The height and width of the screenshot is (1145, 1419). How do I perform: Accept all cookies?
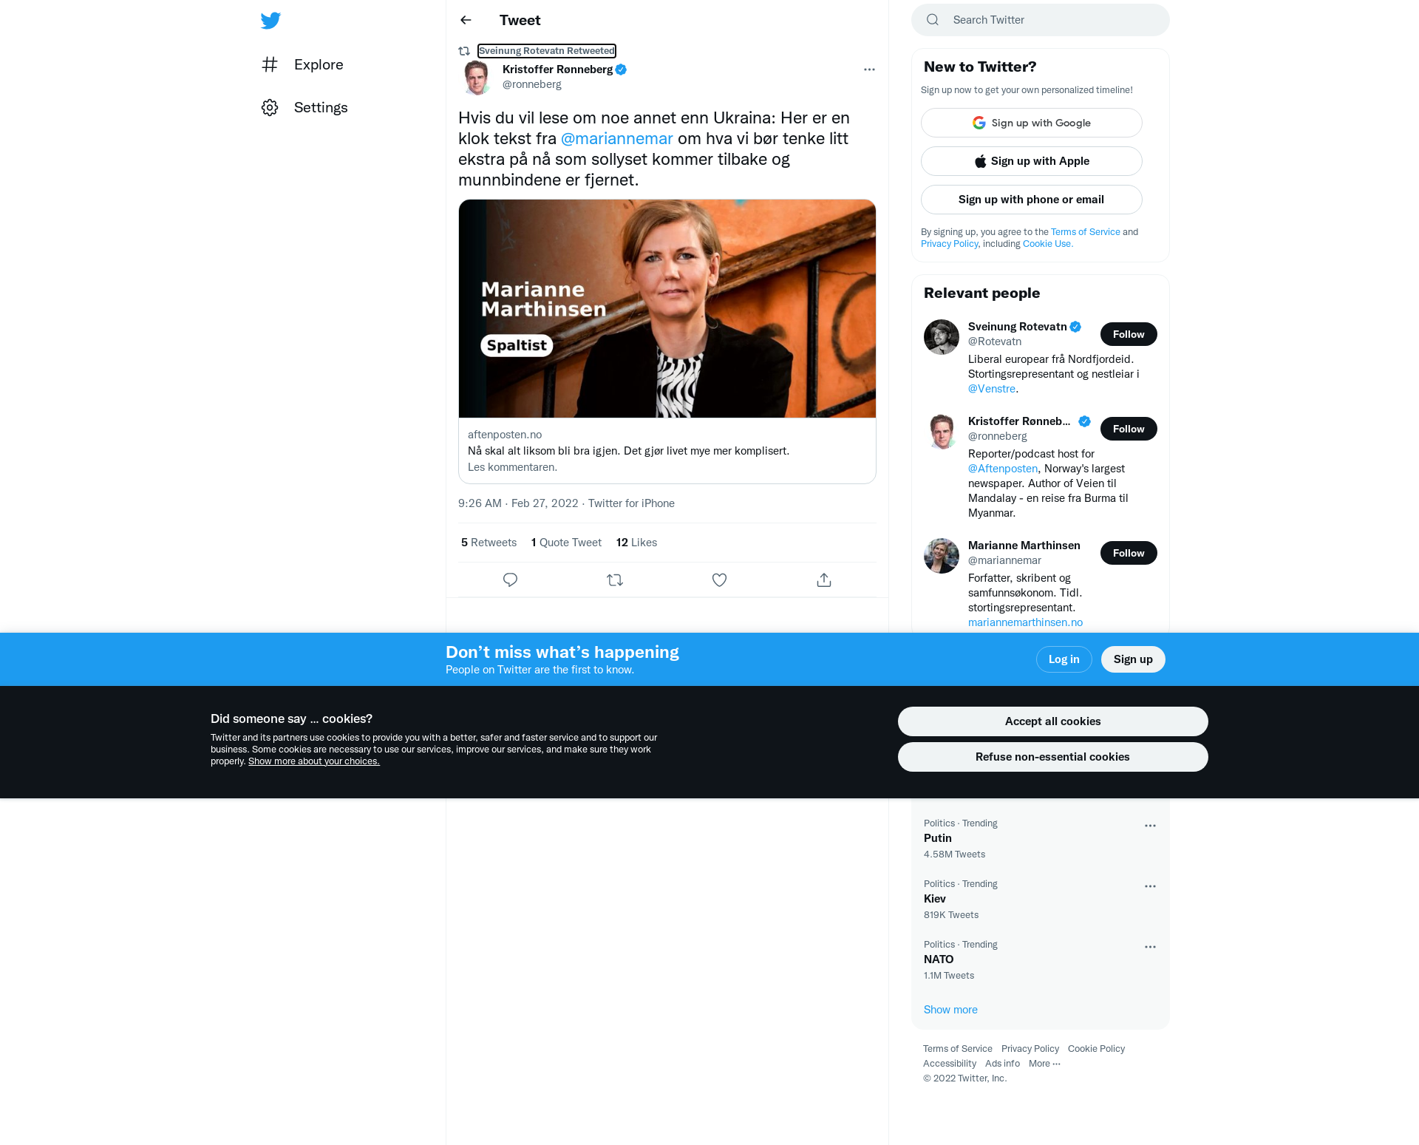click(x=1052, y=721)
